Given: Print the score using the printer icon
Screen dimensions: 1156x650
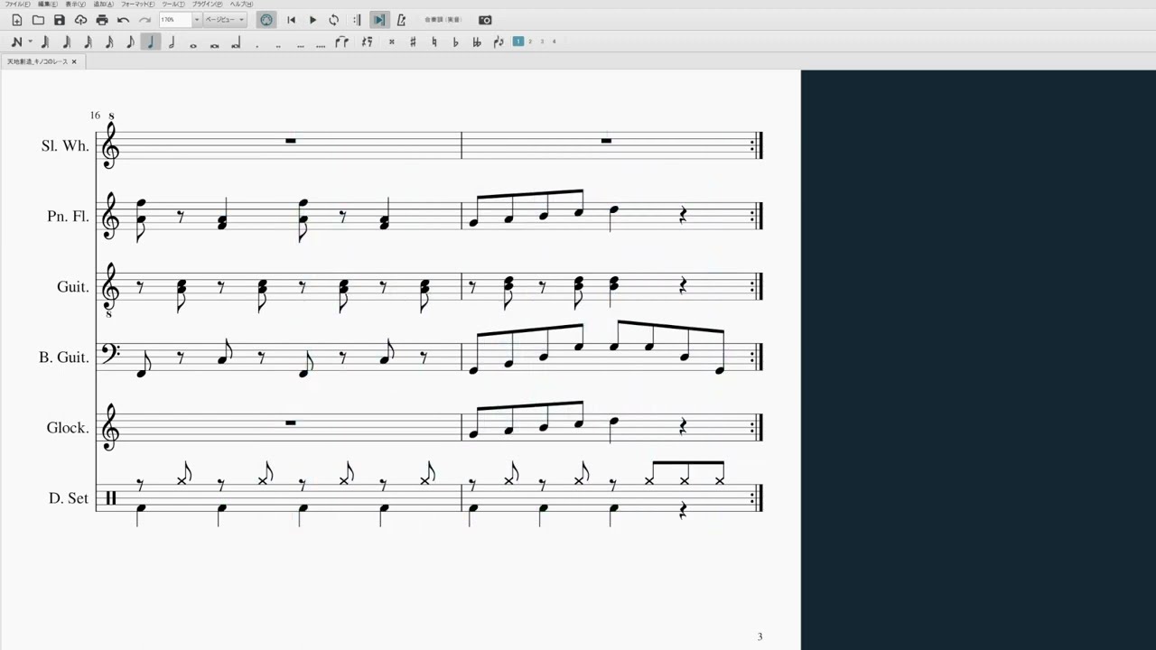Looking at the screenshot, I should 102,20.
